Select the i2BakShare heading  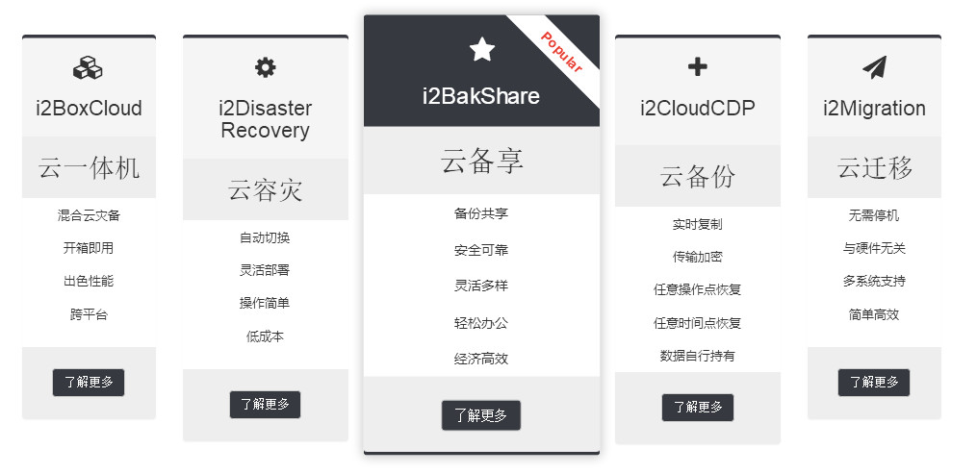[x=481, y=96]
